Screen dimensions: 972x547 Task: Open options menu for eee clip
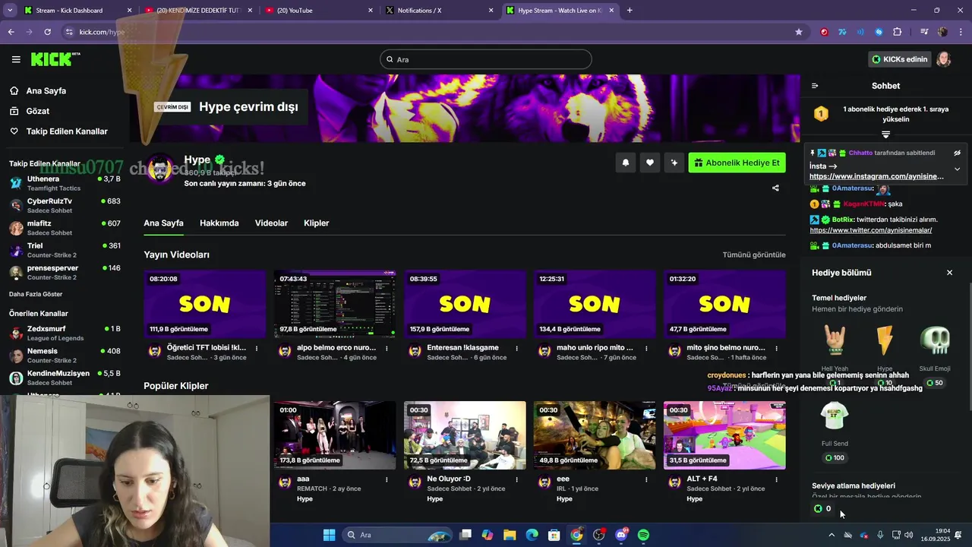click(x=646, y=480)
